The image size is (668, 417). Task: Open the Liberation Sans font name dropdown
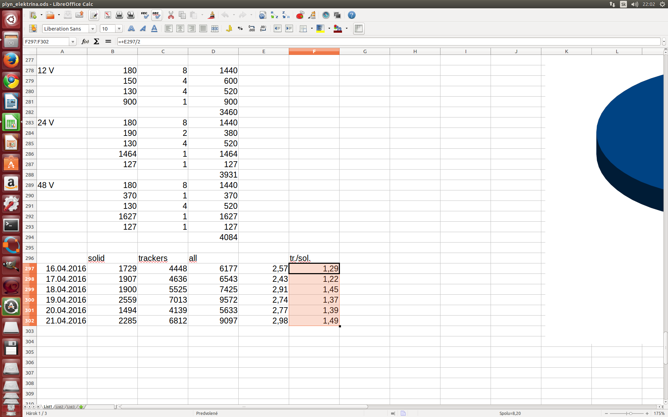pos(93,29)
